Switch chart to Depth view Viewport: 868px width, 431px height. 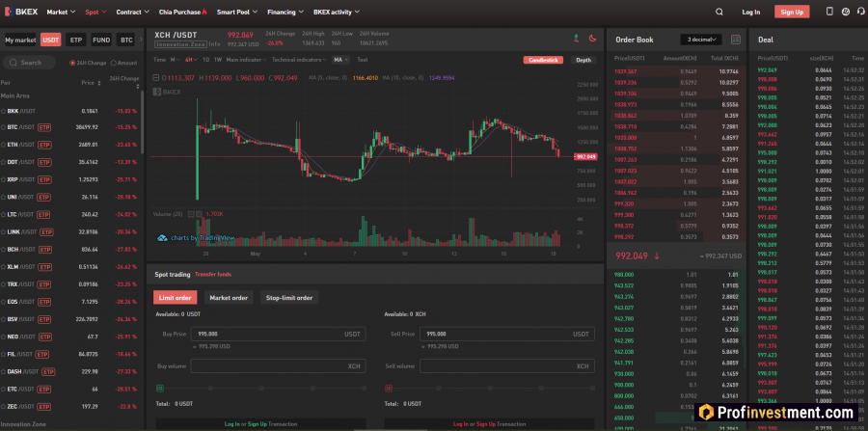(583, 60)
